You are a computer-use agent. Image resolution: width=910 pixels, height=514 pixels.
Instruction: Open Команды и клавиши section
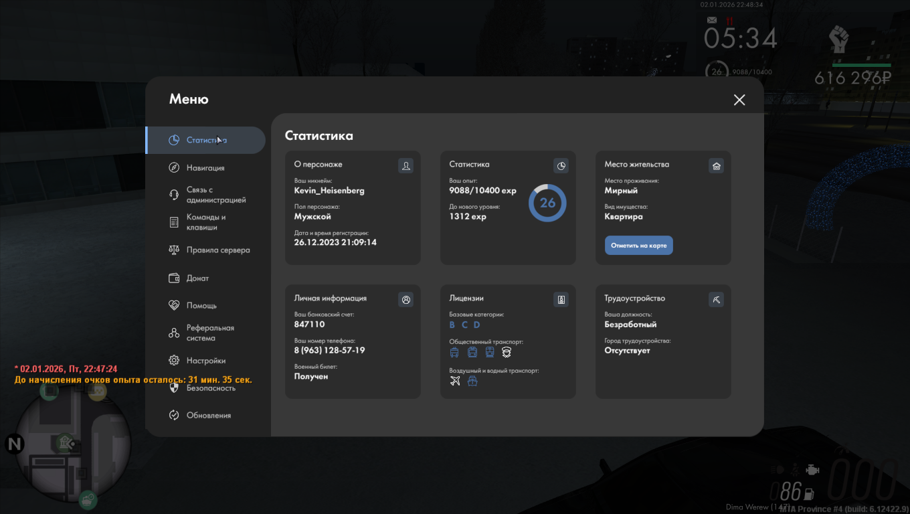(x=205, y=222)
